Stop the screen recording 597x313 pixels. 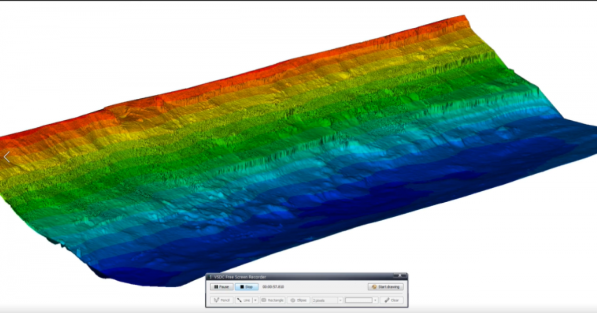247,287
